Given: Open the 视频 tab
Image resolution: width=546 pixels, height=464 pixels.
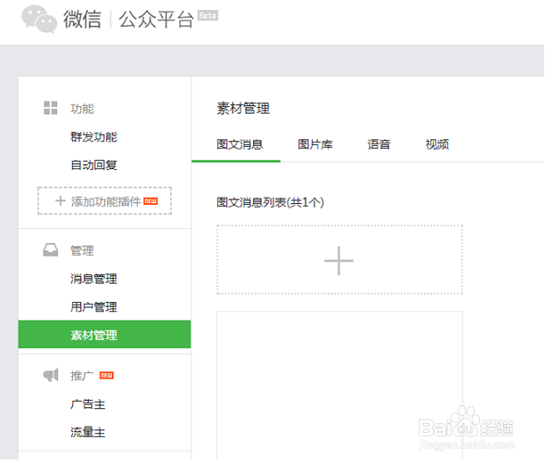Looking at the screenshot, I should tap(437, 144).
